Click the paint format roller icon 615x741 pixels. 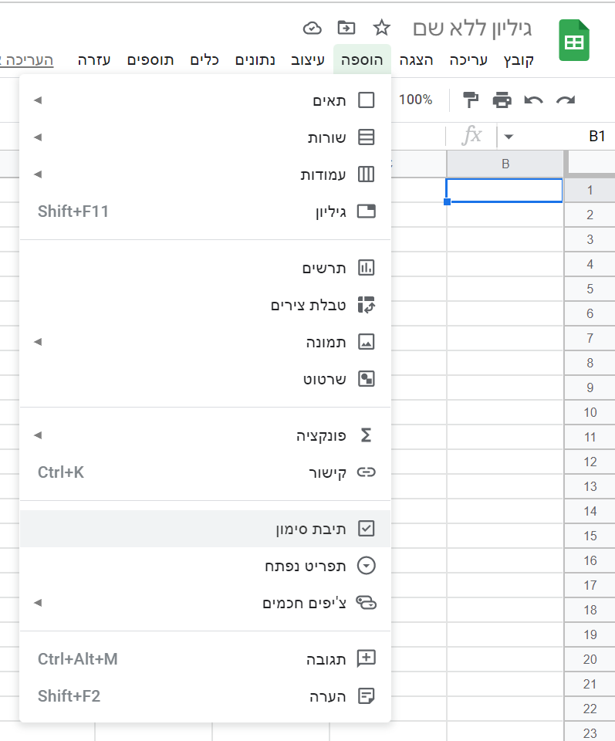[470, 100]
